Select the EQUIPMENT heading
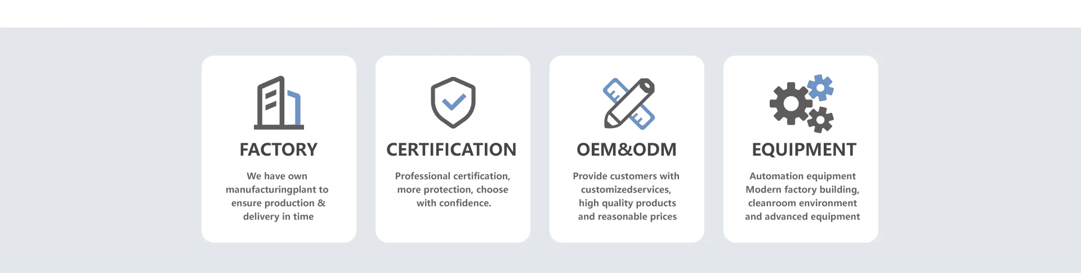This screenshot has height=278, width=1081. click(803, 149)
